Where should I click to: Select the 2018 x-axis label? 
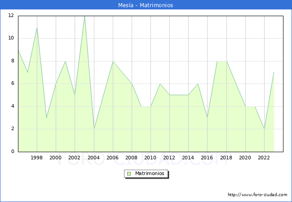(226, 158)
